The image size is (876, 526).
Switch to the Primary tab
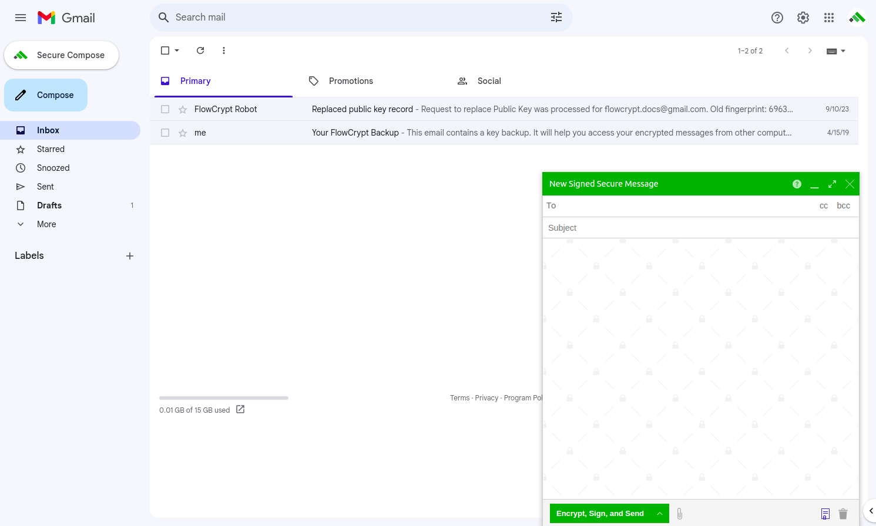coord(223,81)
